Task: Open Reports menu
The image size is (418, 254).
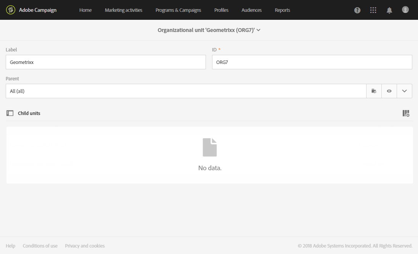Action: 282,10
